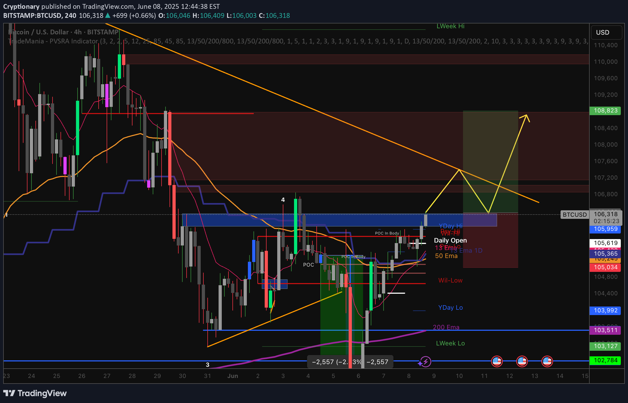
Task: Click the "Bitcoin / U.S. Dollar · 4h · BITSTAMP" title
Action: coord(63,32)
